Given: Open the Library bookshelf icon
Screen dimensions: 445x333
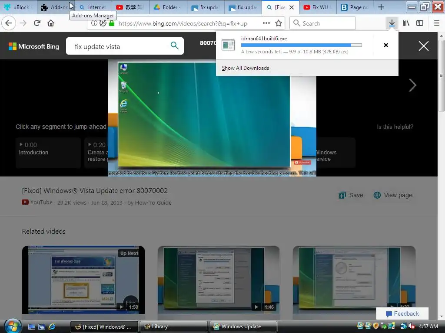Looking at the screenshot, I should 406,23.
